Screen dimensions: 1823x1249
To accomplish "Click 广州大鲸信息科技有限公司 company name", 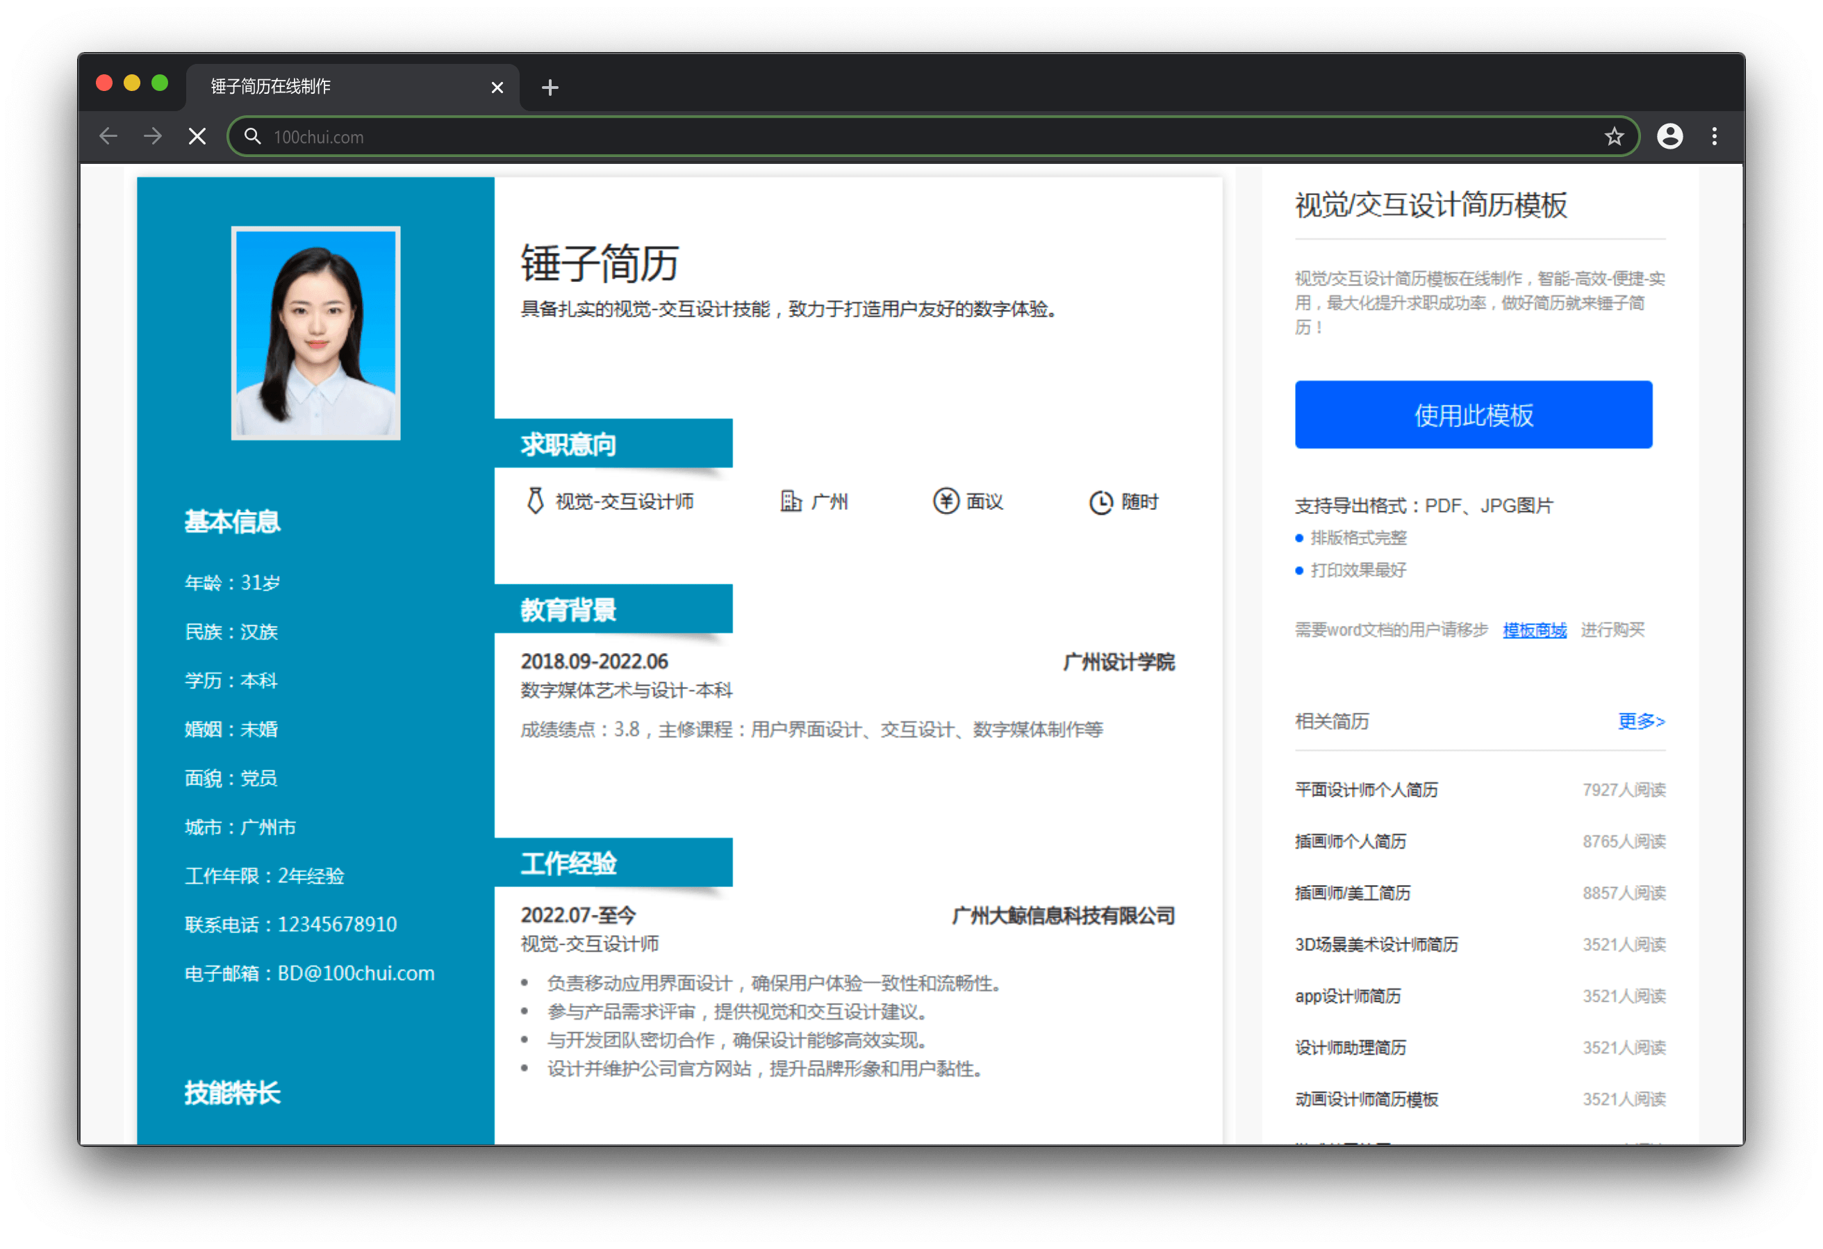I will 1063,916.
